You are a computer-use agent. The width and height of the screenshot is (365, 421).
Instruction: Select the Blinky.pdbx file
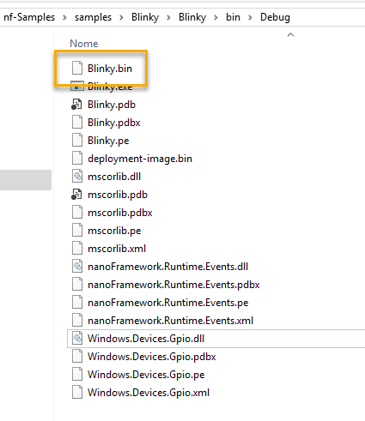click(x=114, y=123)
